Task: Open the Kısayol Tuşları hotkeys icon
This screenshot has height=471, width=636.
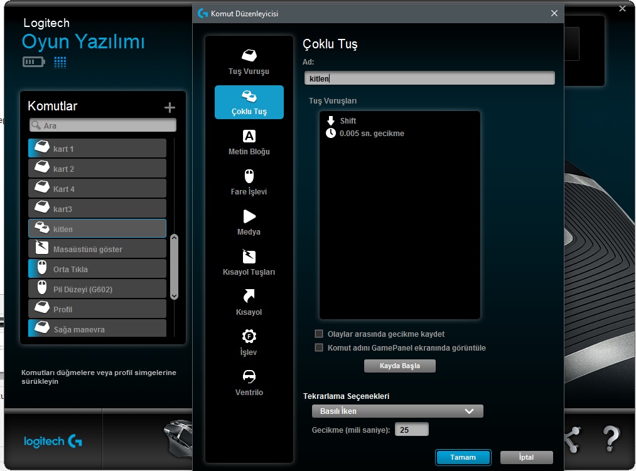Action: 249,257
